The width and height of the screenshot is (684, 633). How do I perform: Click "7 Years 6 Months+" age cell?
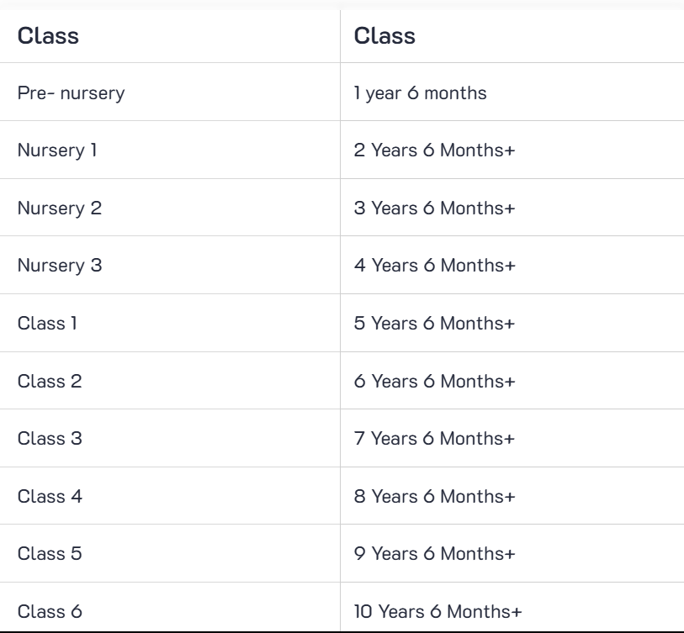pyautogui.click(x=434, y=439)
